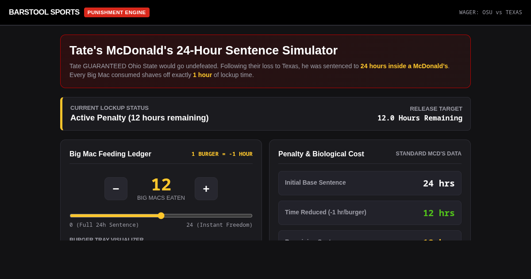Image resolution: width=531 pixels, height=279 pixels.
Task: Decrease Big Macs eaten with minus button
Action: click(x=116, y=189)
